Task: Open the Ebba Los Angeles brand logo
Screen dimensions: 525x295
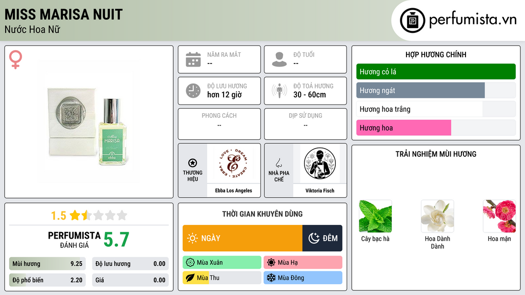Action: click(x=233, y=163)
